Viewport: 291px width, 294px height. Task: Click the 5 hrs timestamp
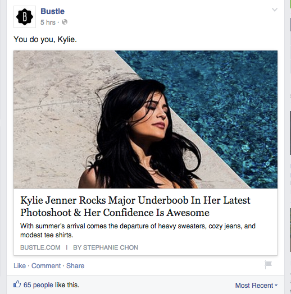(x=48, y=22)
